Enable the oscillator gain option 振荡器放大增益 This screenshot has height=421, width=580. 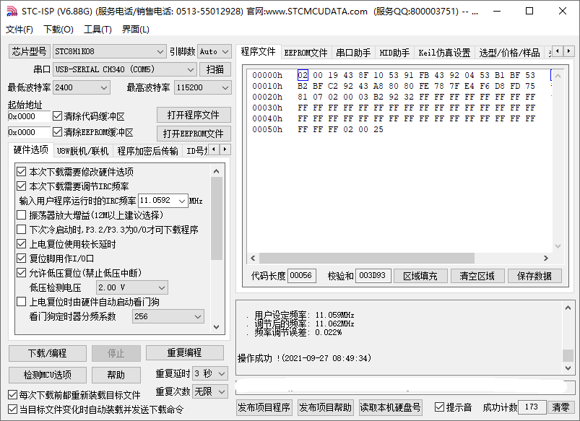pyautogui.click(x=22, y=215)
